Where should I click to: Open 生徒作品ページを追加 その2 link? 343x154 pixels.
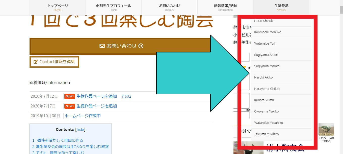tap(104, 96)
